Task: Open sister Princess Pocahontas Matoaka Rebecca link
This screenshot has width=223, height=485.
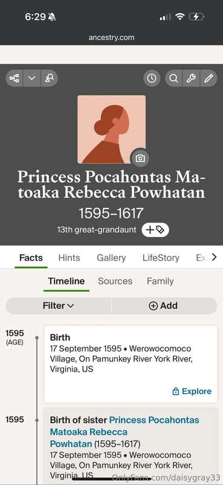Action: pos(124,432)
